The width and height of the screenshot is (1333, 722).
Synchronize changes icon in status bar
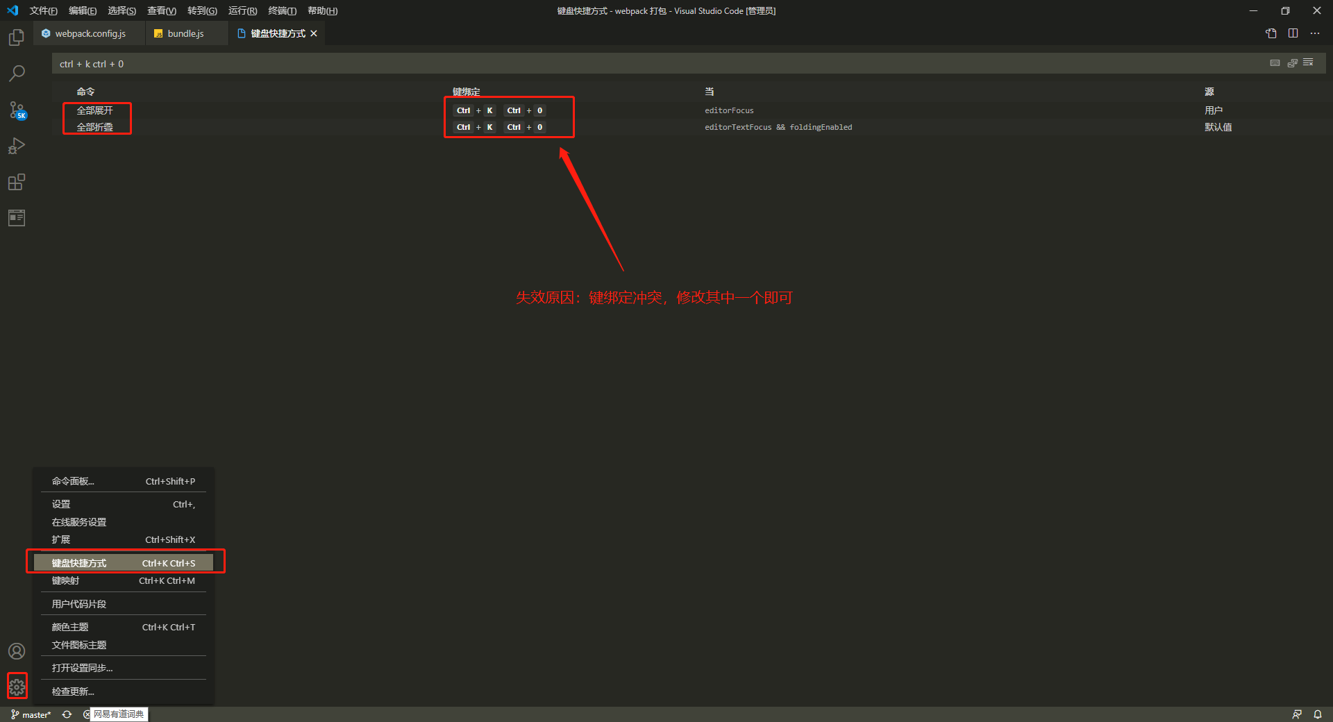pos(67,714)
